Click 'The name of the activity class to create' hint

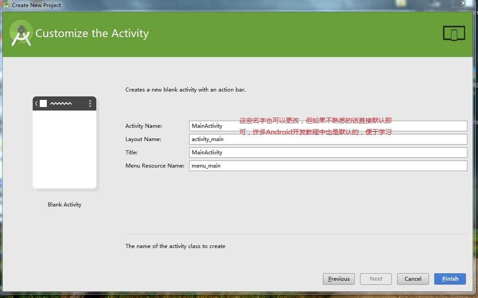click(175, 246)
